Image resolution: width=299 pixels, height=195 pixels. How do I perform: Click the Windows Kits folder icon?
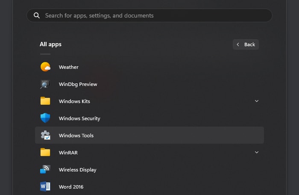45,101
